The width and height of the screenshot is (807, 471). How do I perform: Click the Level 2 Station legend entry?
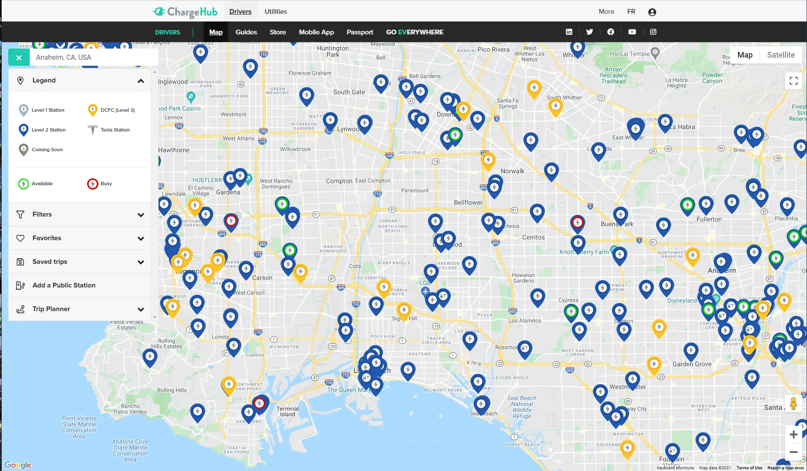click(x=42, y=130)
